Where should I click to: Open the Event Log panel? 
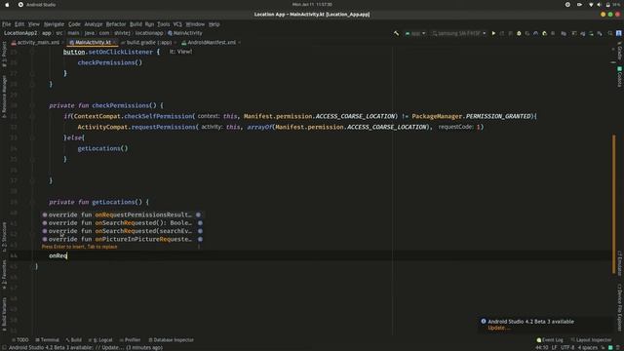click(550, 340)
